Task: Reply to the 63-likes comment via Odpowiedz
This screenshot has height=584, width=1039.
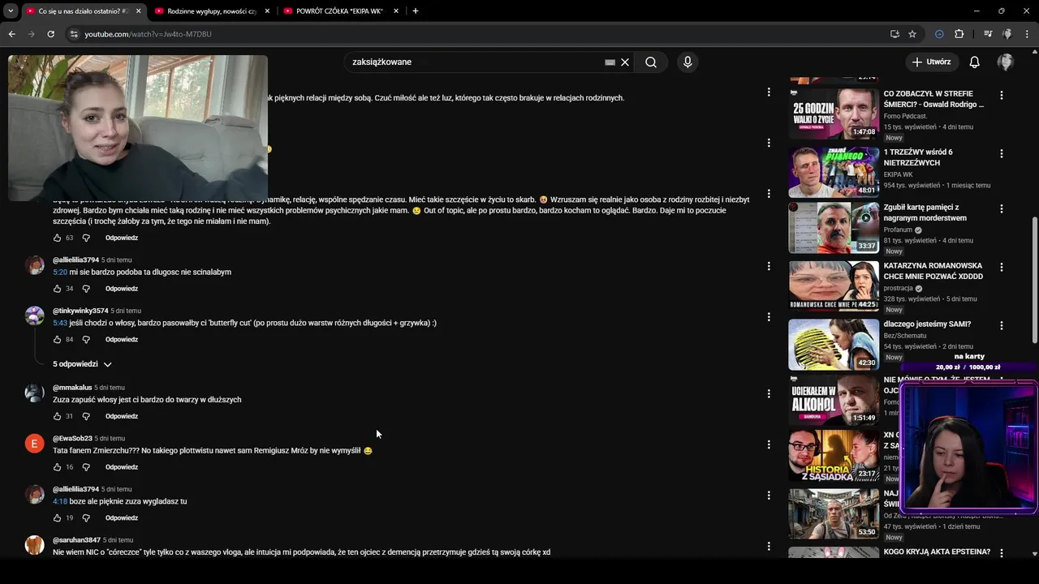Action: point(122,238)
